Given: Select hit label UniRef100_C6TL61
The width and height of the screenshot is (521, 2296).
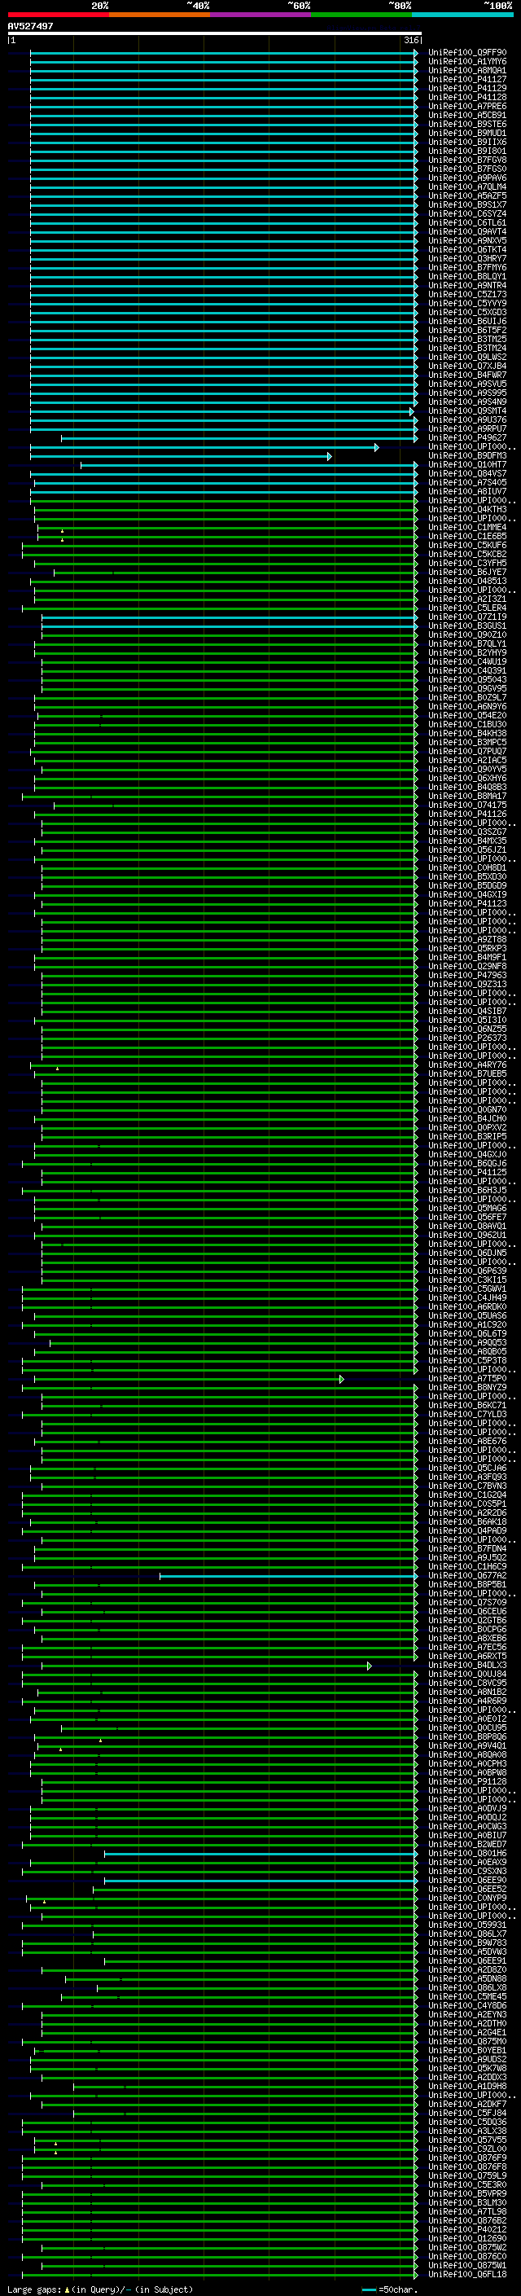Looking at the screenshot, I should click(466, 223).
